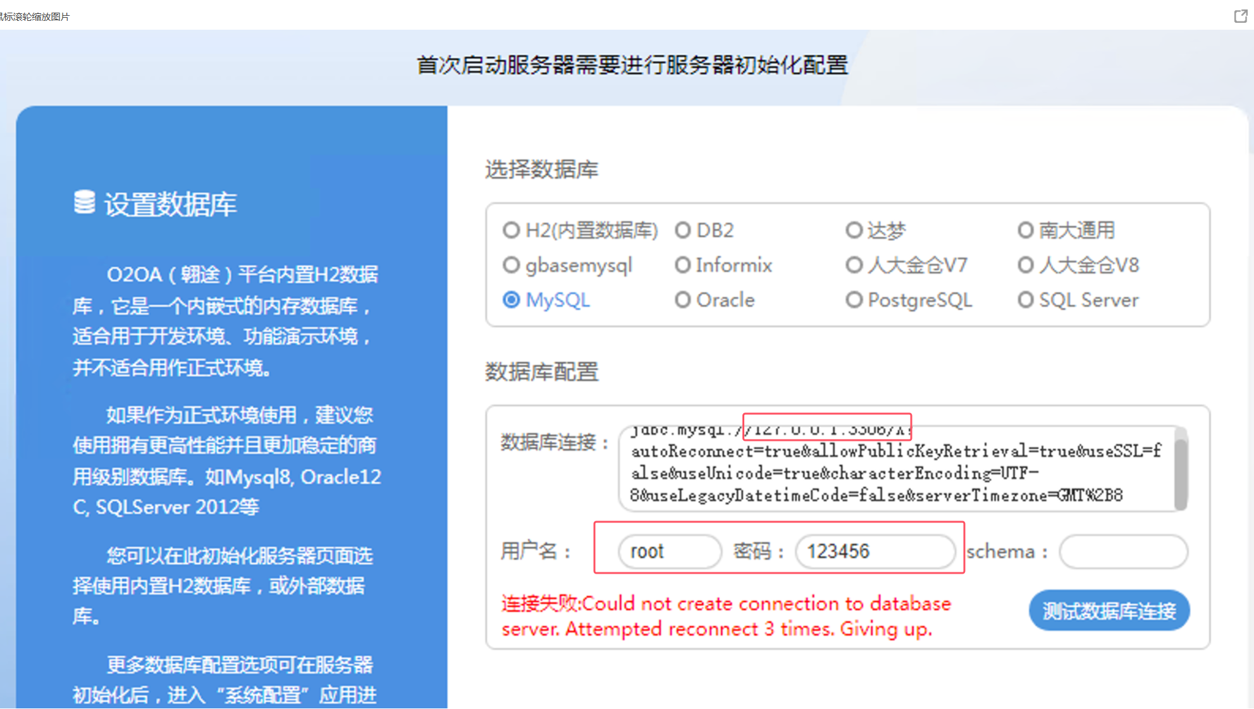Select the DB2 database radio button
The height and width of the screenshot is (709, 1254).
pyautogui.click(x=682, y=230)
